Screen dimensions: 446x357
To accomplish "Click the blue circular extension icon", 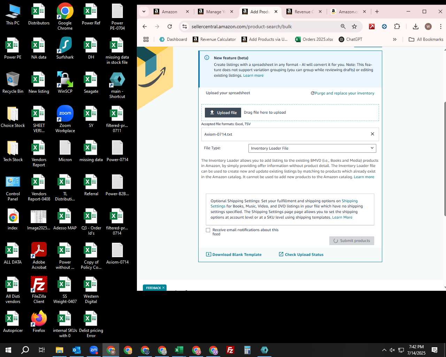I will tap(384, 26).
